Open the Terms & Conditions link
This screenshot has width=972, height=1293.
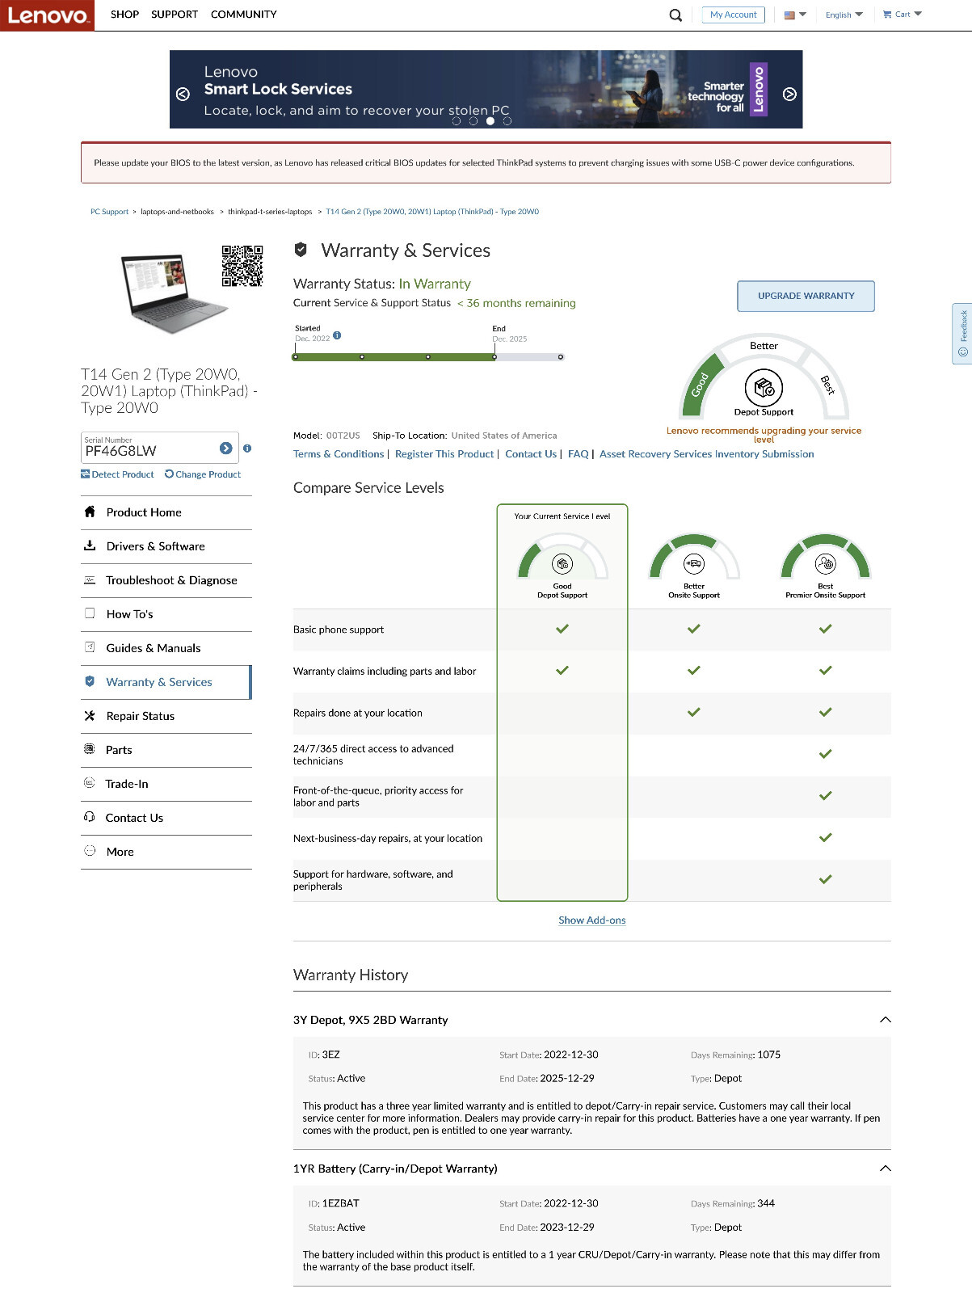click(339, 454)
